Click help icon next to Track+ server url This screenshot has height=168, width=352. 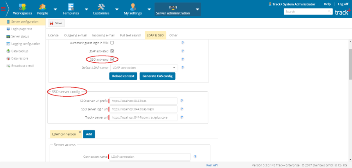[x=181, y=117]
